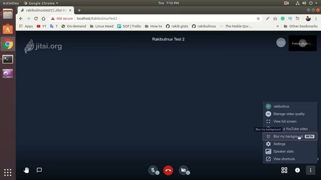
Task: Reload the page
Action: click(36, 18)
